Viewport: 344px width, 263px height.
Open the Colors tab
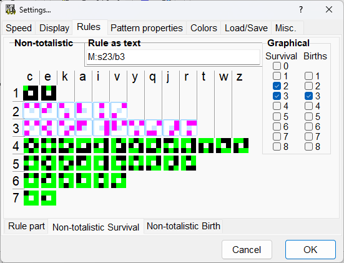coord(204,28)
